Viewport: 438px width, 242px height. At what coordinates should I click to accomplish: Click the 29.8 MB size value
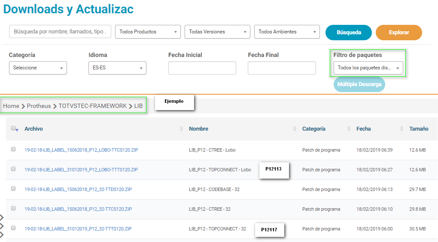coord(418,209)
